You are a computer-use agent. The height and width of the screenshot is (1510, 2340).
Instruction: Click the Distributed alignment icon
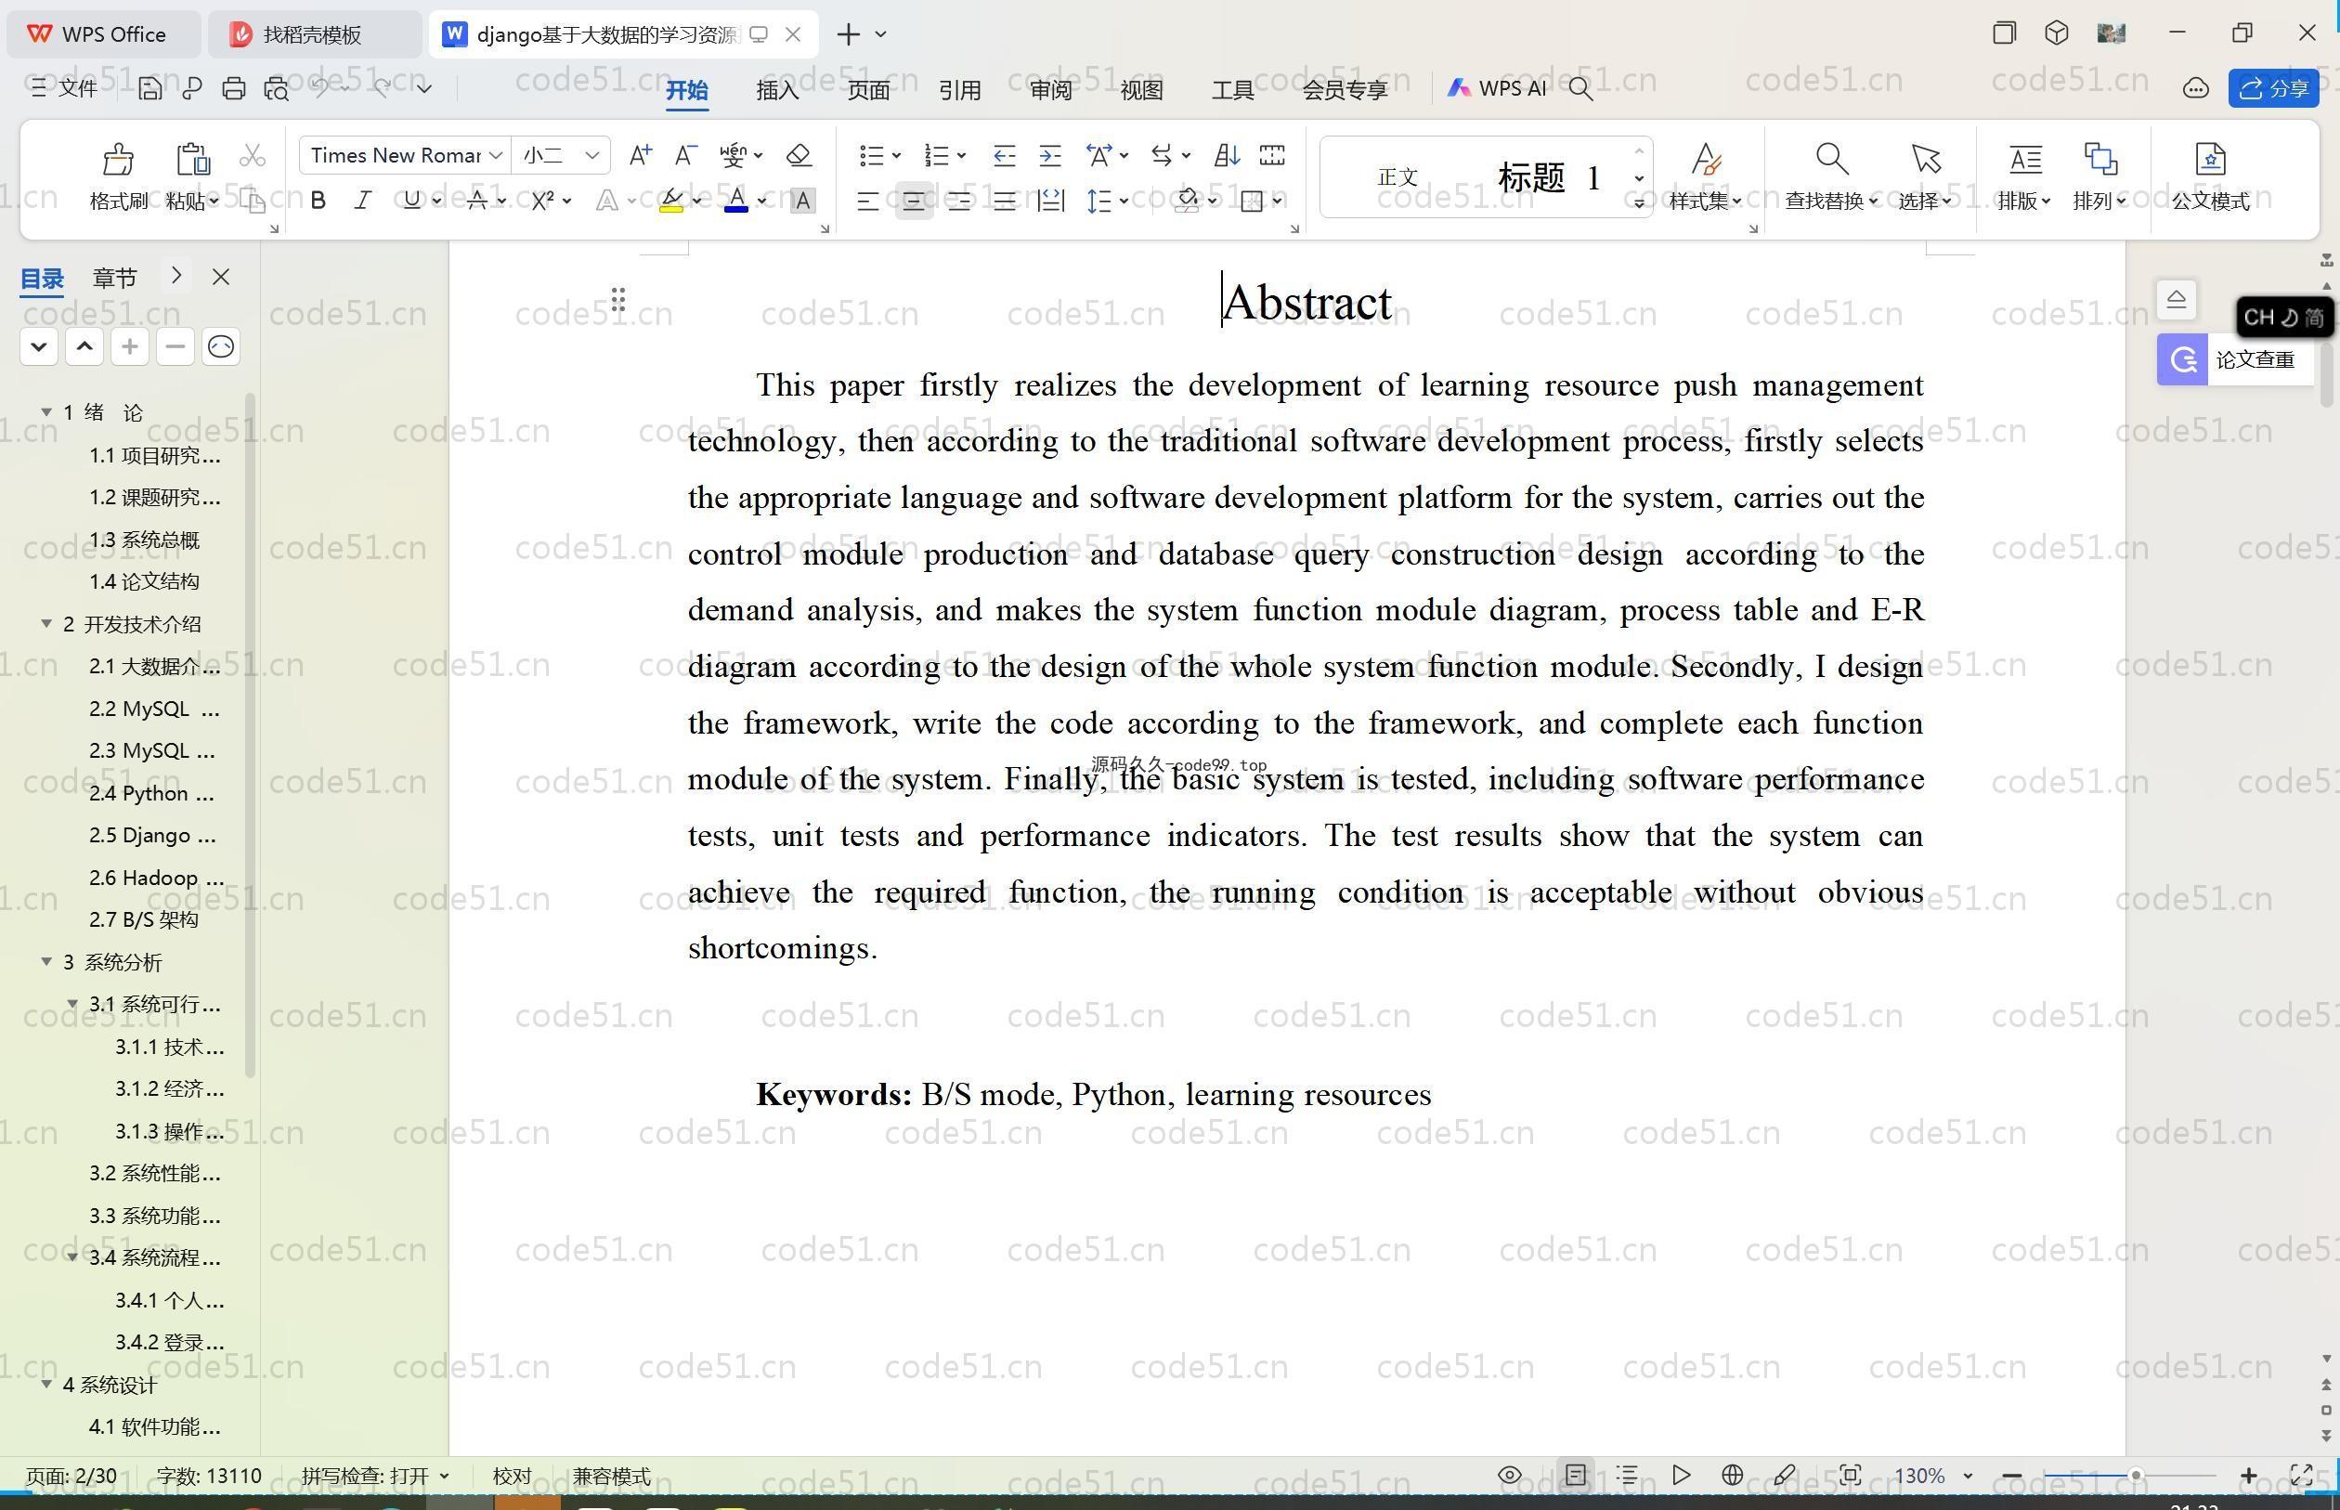pyautogui.click(x=1051, y=201)
